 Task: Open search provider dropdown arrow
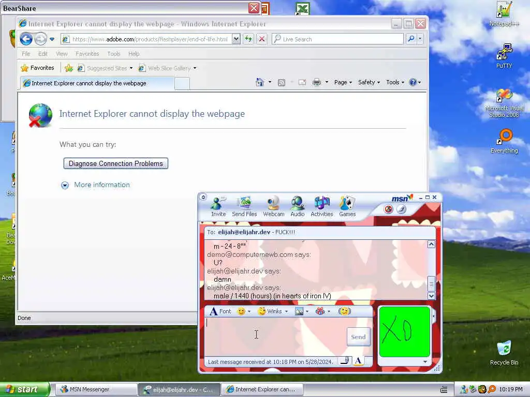tap(420, 39)
